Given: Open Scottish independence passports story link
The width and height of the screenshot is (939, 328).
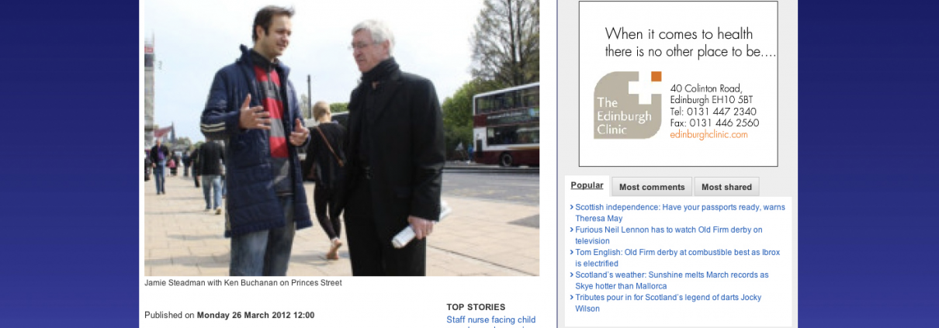Looking at the screenshot, I should [680, 212].
